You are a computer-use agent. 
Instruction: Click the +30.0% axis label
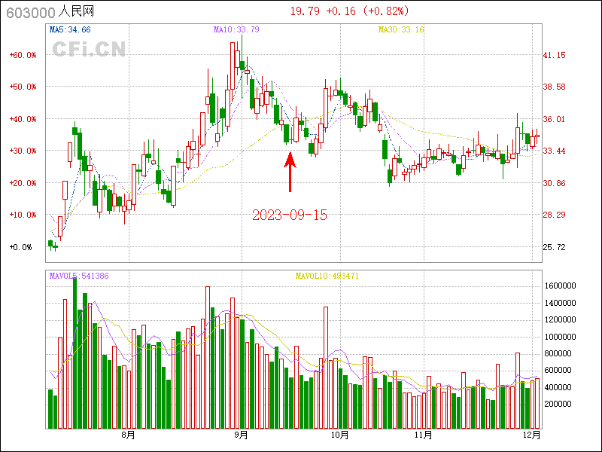click(x=23, y=151)
